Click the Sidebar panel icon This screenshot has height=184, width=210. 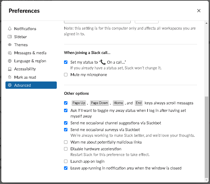pyautogui.click(x=10, y=37)
